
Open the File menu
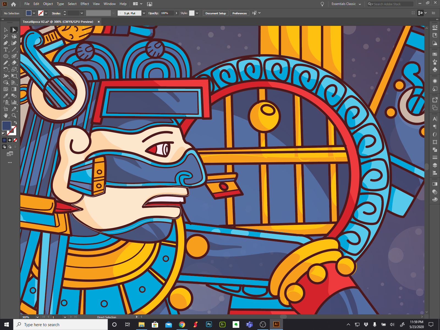coord(27,4)
